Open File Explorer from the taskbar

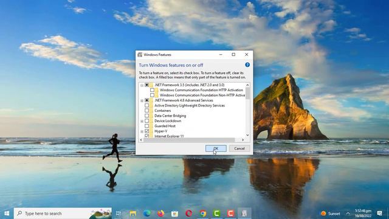133,214
